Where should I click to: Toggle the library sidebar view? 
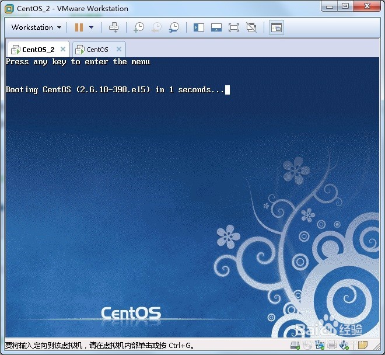[199, 27]
